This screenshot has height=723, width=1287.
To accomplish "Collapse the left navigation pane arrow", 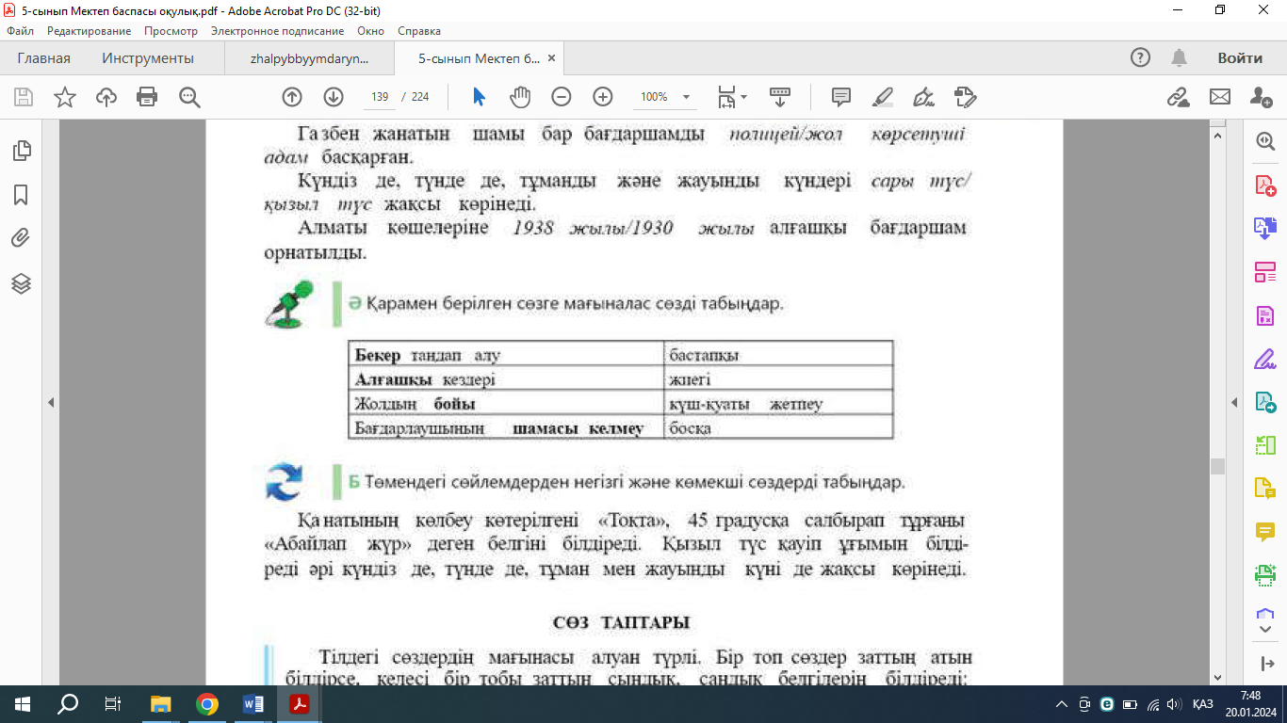I will [51, 402].
